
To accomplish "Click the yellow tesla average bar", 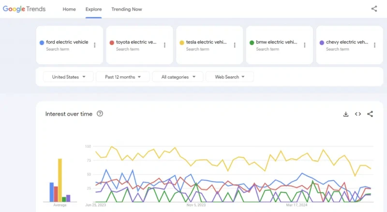I will tap(60, 180).
